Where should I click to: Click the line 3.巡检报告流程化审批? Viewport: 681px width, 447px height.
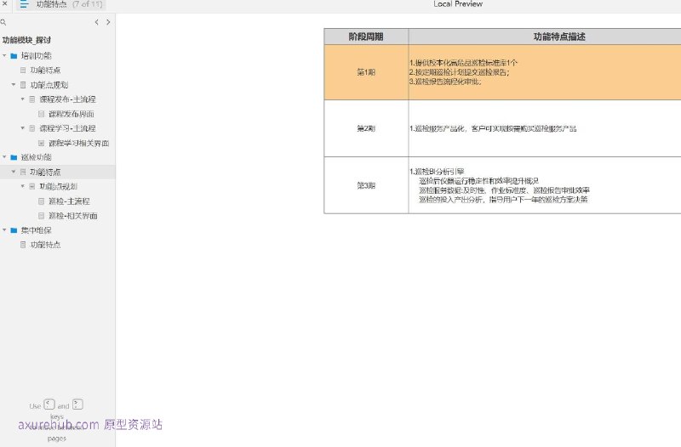(445, 82)
